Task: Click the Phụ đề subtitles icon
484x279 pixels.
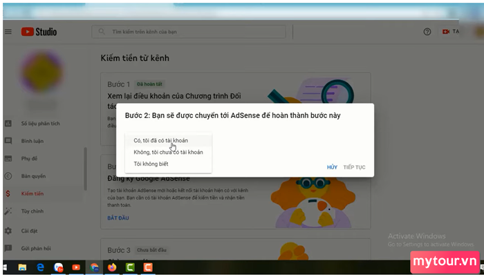Action: [8, 158]
